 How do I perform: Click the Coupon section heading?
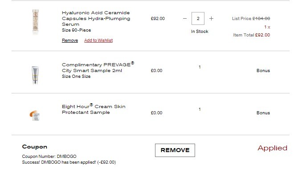pyautogui.click(x=35, y=147)
